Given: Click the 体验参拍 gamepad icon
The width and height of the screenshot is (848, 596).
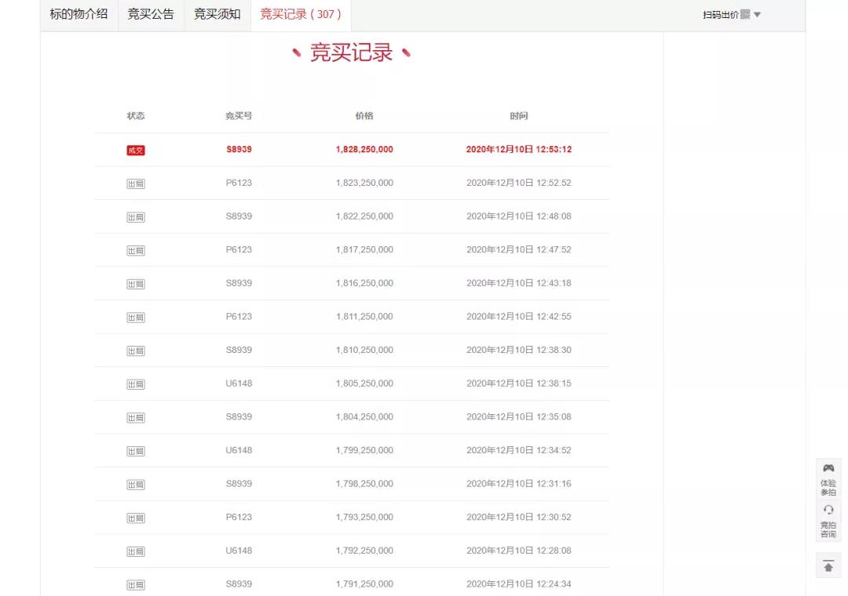Looking at the screenshot, I should click(x=828, y=468).
